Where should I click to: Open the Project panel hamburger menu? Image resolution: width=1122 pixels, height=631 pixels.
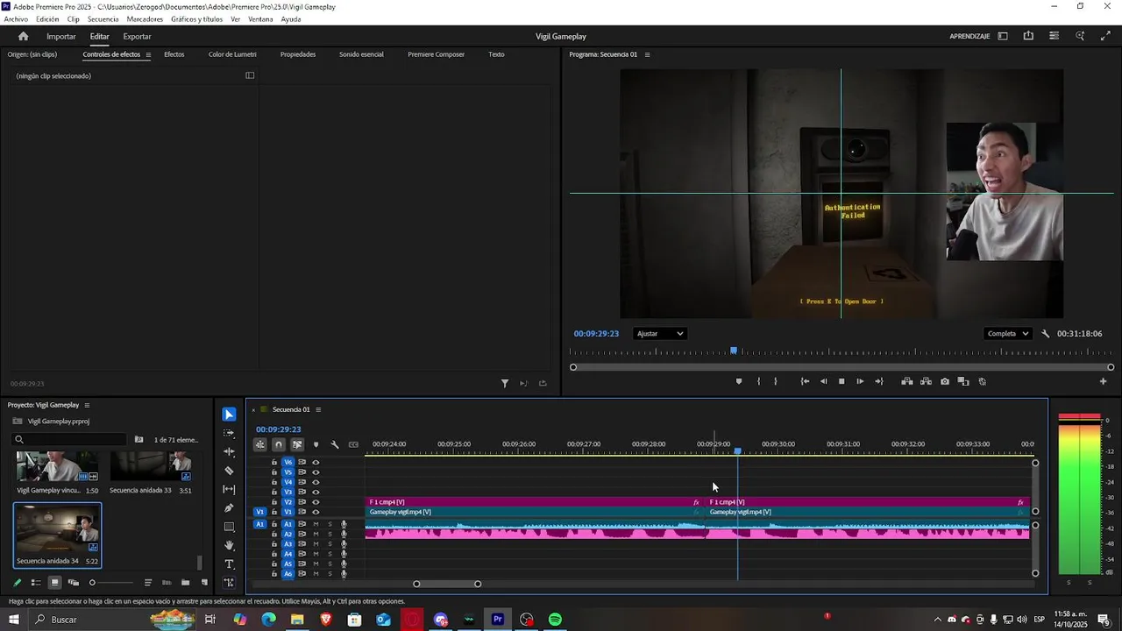click(x=87, y=406)
